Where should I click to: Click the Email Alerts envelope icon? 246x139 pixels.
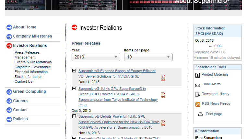click(x=197, y=85)
